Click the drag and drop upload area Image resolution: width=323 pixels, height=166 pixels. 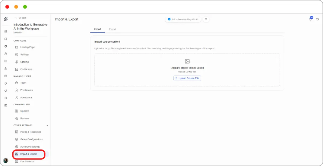tap(187, 70)
